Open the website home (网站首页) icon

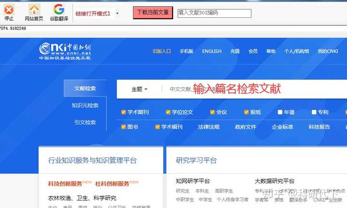[34, 10]
